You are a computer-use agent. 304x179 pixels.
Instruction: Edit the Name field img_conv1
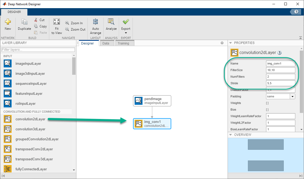point(281,63)
